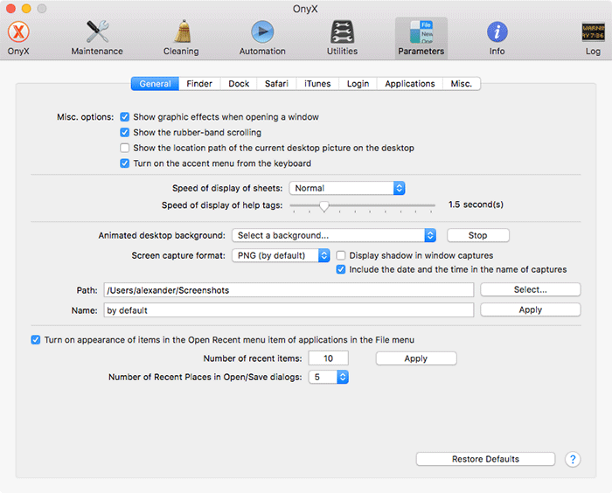Expand the animated desktop background dropdown

pyautogui.click(x=334, y=235)
